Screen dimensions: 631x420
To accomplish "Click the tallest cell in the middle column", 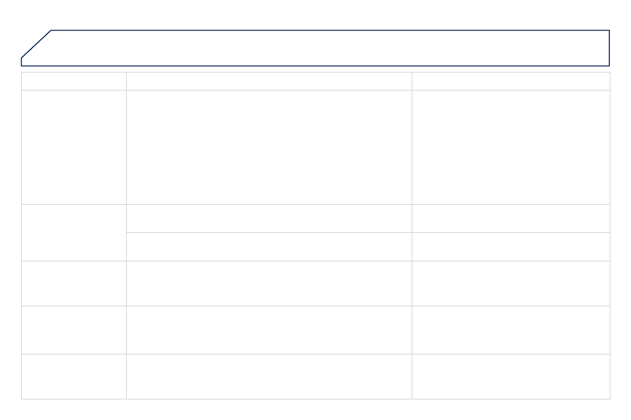I will pos(269,147).
